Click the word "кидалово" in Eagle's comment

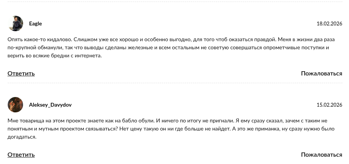[x=60, y=40]
